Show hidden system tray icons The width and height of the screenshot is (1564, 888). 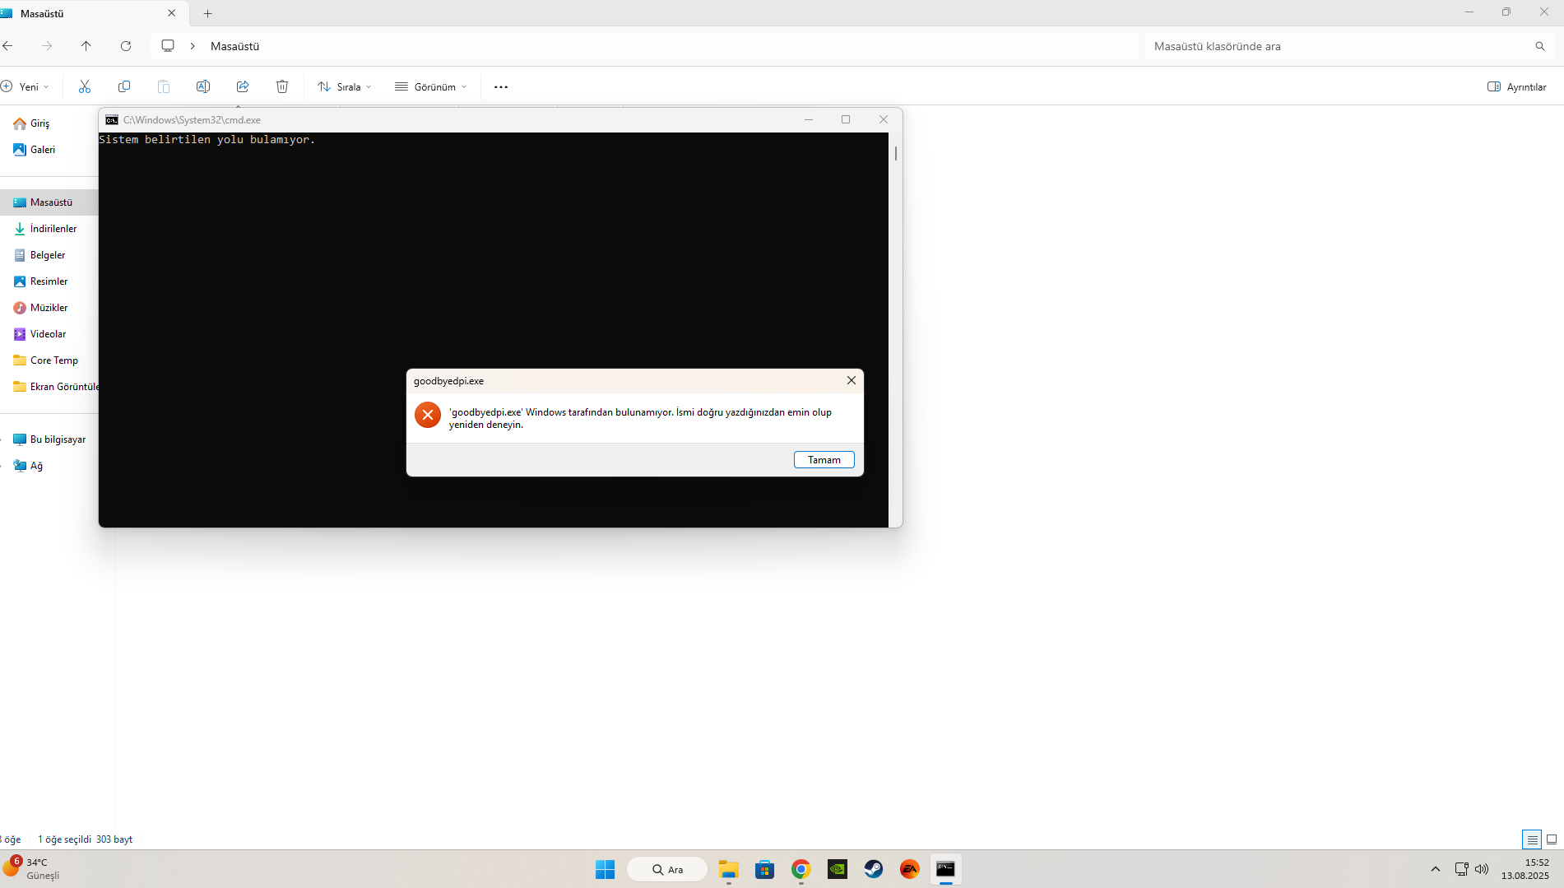click(1436, 869)
